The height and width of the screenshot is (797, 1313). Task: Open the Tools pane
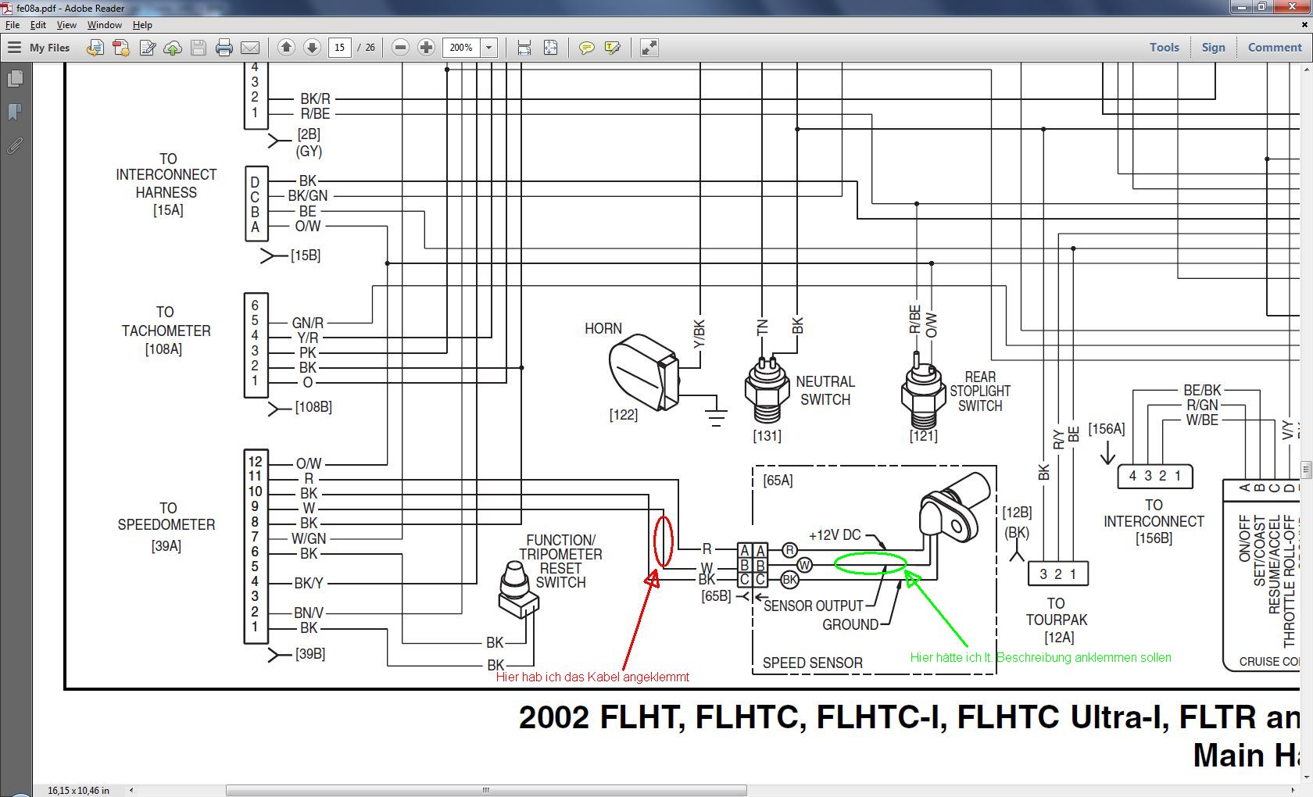(1164, 48)
